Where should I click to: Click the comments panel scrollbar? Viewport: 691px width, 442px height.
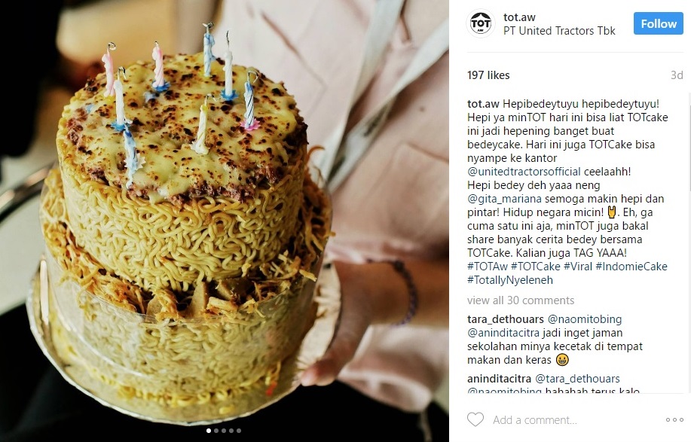[689, 242]
